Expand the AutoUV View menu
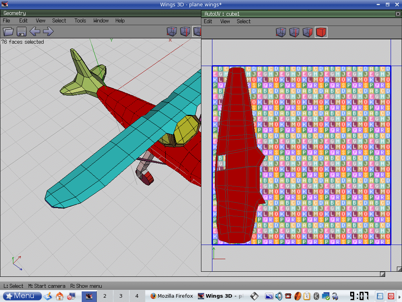 click(225, 21)
